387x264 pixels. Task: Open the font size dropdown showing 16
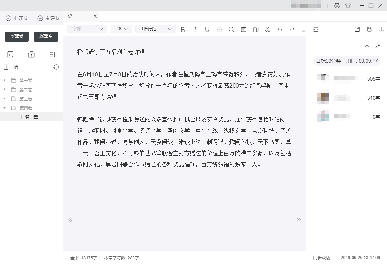coord(121,29)
